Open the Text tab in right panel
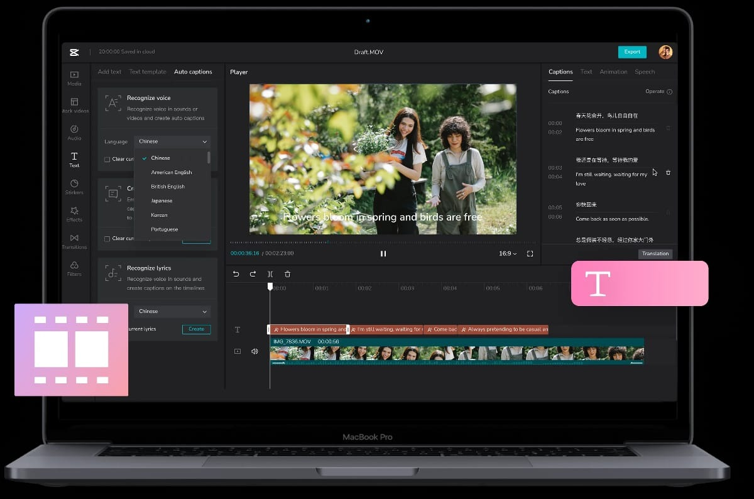This screenshot has height=499, width=754. (x=586, y=72)
